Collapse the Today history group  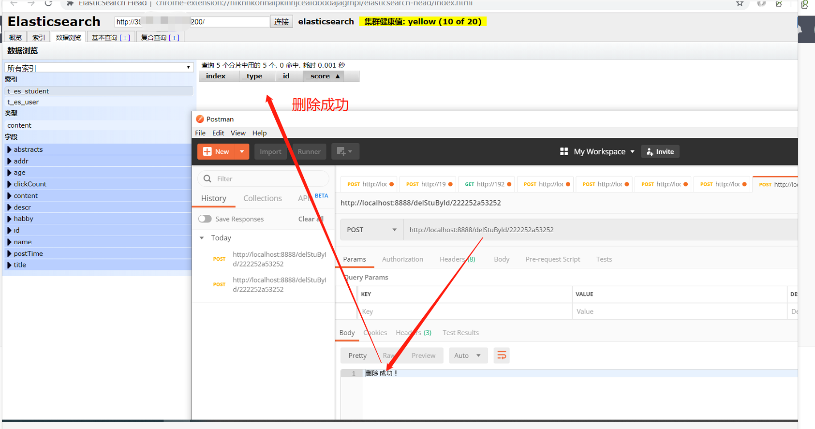click(202, 238)
